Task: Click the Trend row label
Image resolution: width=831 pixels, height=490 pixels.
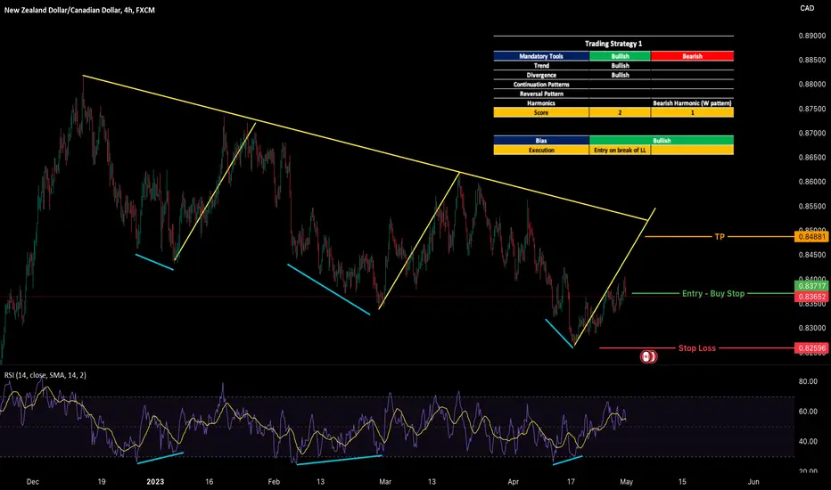Action: coord(541,66)
